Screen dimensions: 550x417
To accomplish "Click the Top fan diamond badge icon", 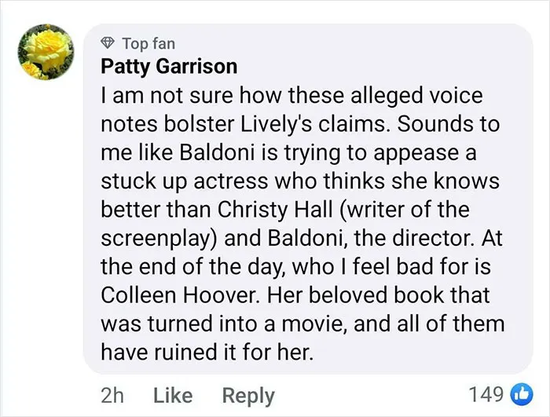I will (108, 42).
